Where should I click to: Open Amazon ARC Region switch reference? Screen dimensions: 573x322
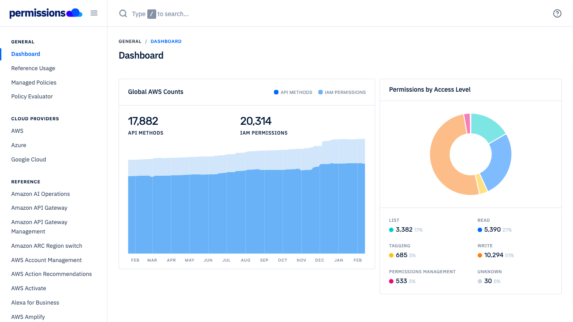point(47,246)
